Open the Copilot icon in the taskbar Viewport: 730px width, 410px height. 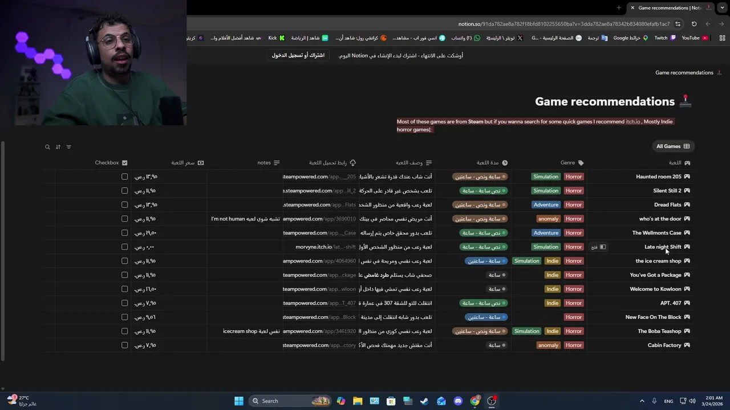point(341,401)
